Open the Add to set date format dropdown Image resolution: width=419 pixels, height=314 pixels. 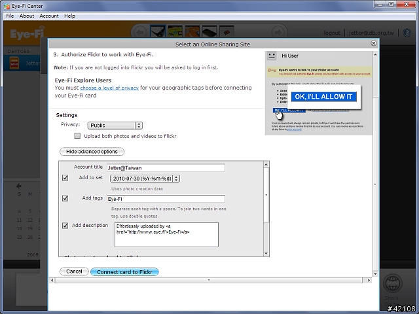[145, 179]
